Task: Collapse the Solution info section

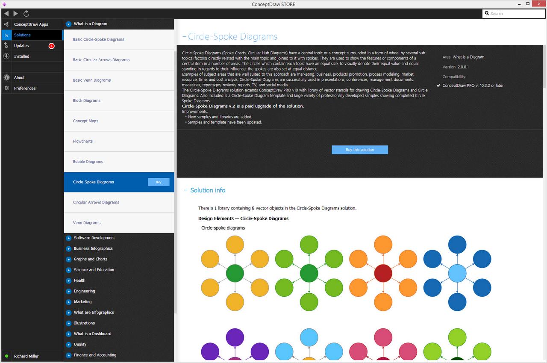Action: pyautogui.click(x=186, y=190)
